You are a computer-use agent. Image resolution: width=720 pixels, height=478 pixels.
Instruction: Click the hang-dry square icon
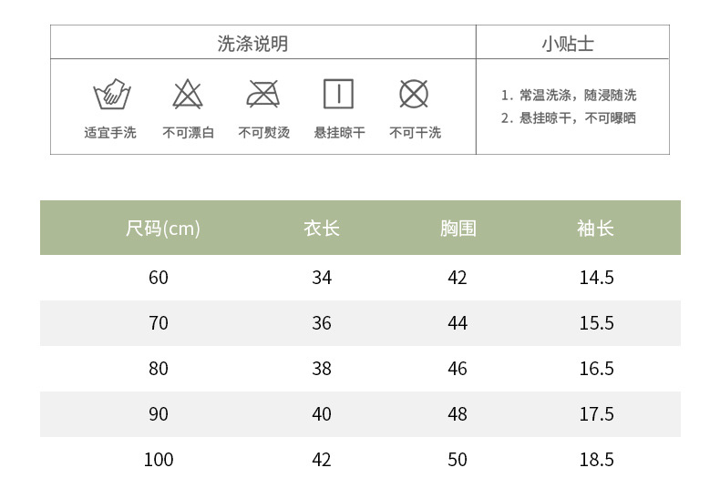pos(338,94)
